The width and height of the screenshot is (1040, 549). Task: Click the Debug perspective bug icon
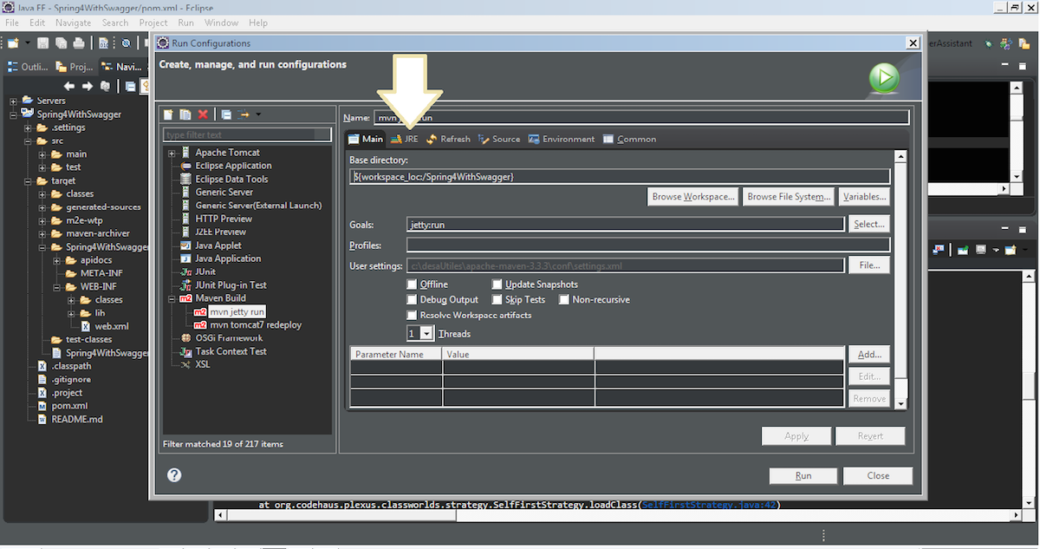(989, 43)
